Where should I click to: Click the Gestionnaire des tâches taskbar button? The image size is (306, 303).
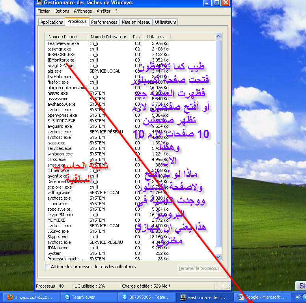pyautogui.click(x=204, y=297)
